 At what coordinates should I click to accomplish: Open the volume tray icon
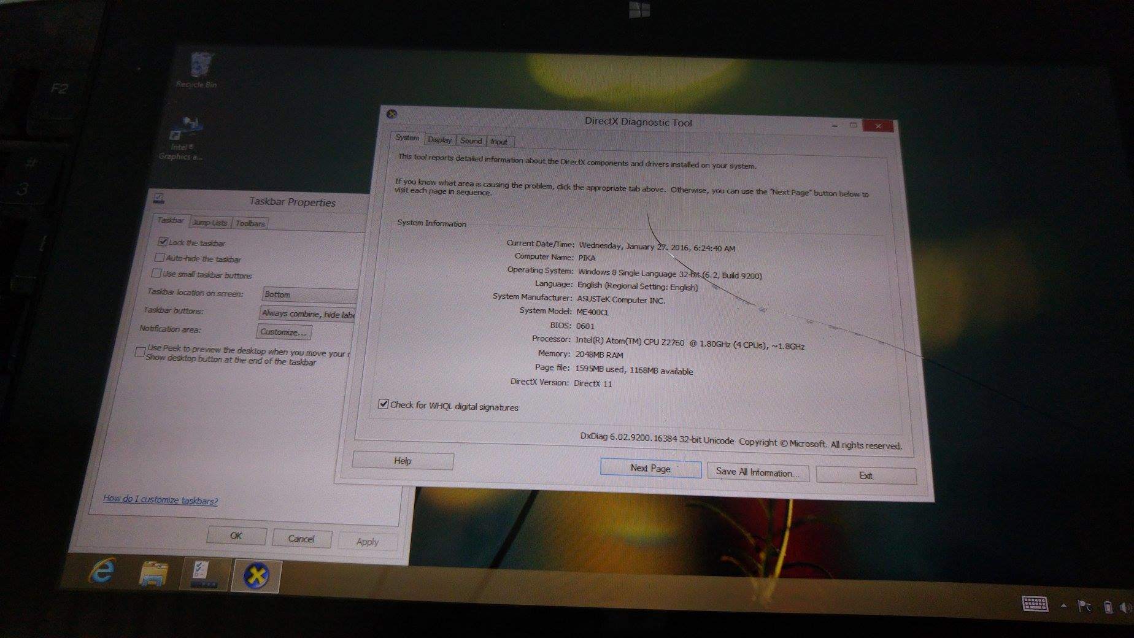pyautogui.click(x=1125, y=607)
